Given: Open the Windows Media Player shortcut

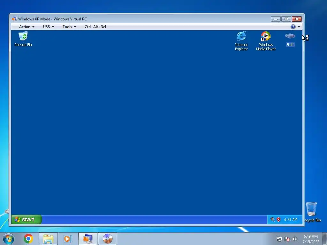Looking at the screenshot, I should pyautogui.click(x=266, y=41).
